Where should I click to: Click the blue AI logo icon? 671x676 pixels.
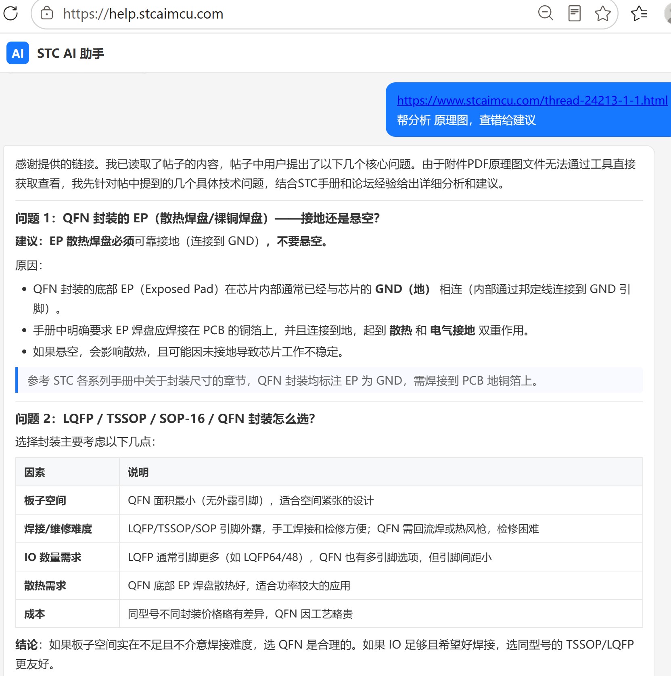18,53
